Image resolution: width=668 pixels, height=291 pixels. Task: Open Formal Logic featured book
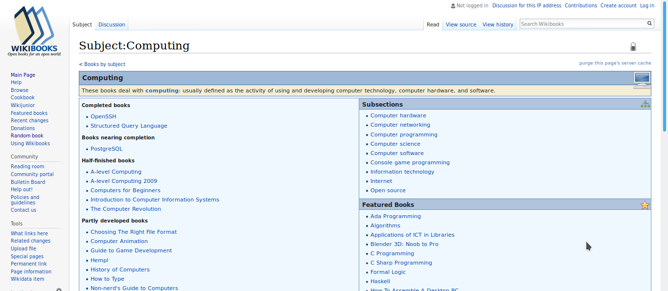tap(388, 272)
